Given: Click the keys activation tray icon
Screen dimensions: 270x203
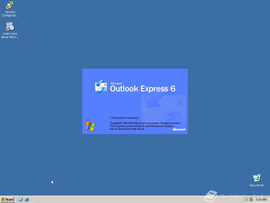Looking at the screenshot, I should pos(247,200).
